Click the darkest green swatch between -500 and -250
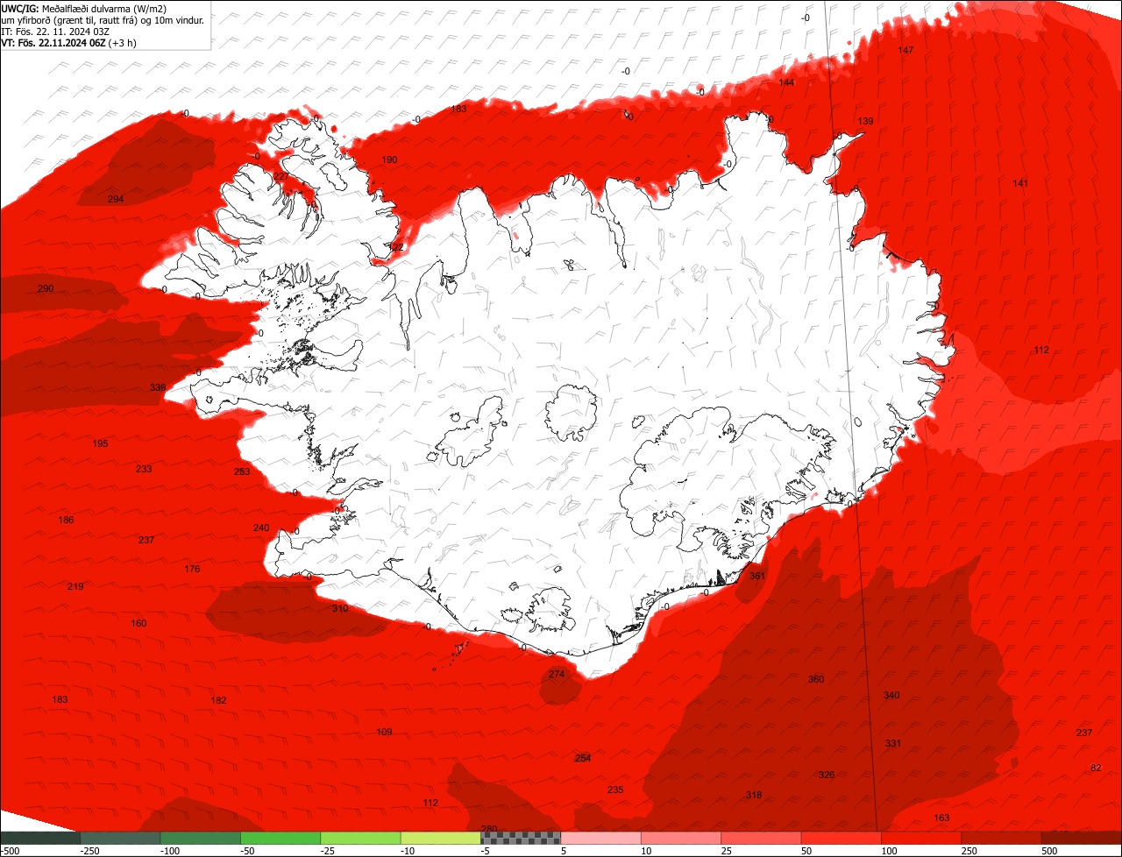Viewport: 1122px width, 857px height. click(x=39, y=838)
